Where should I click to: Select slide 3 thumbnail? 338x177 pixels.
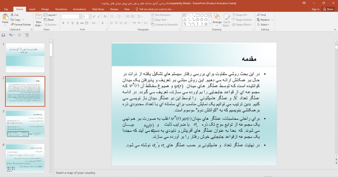click(25, 125)
